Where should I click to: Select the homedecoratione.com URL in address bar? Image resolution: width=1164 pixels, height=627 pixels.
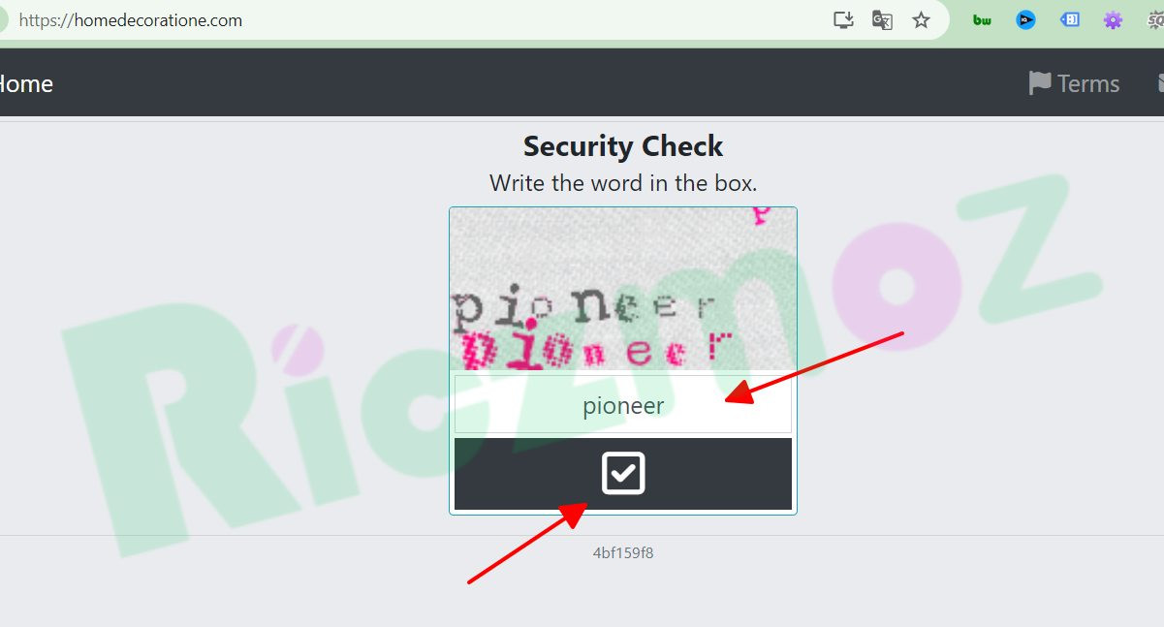(131, 19)
